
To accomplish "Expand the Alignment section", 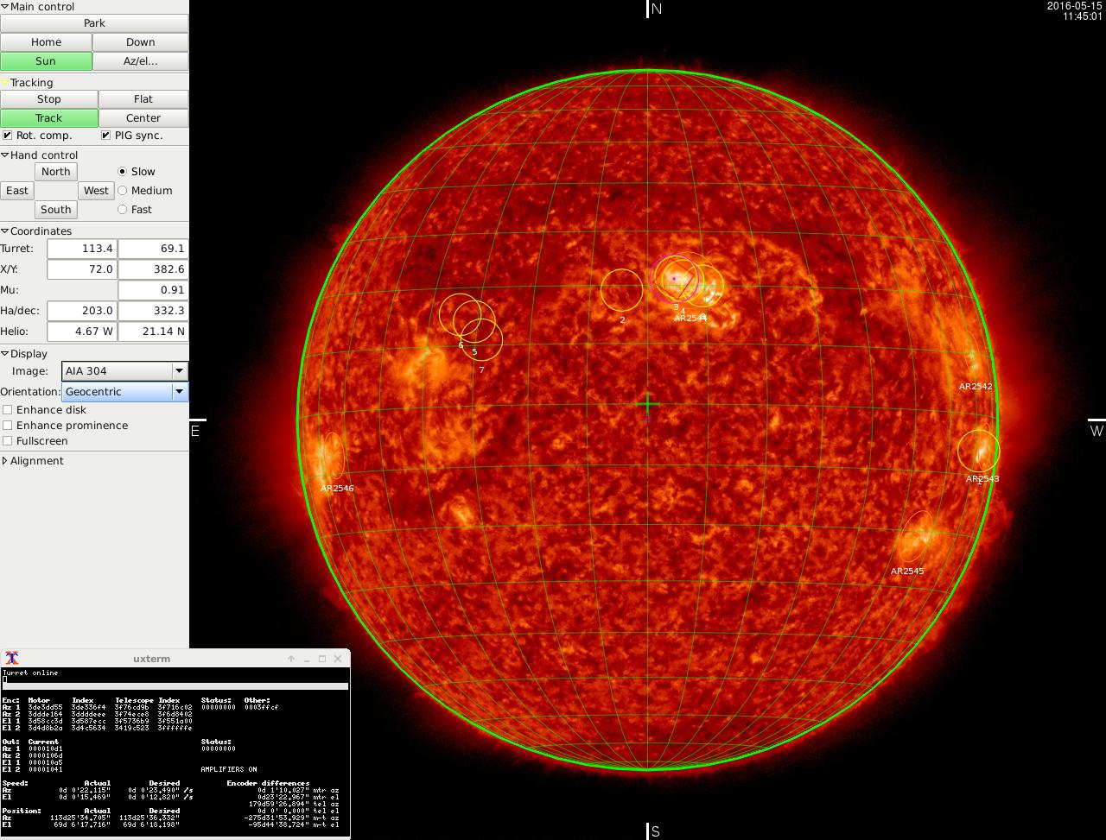I will [x=5, y=461].
